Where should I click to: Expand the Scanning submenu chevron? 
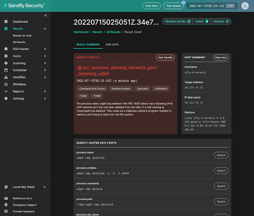pyautogui.click(x=45, y=63)
